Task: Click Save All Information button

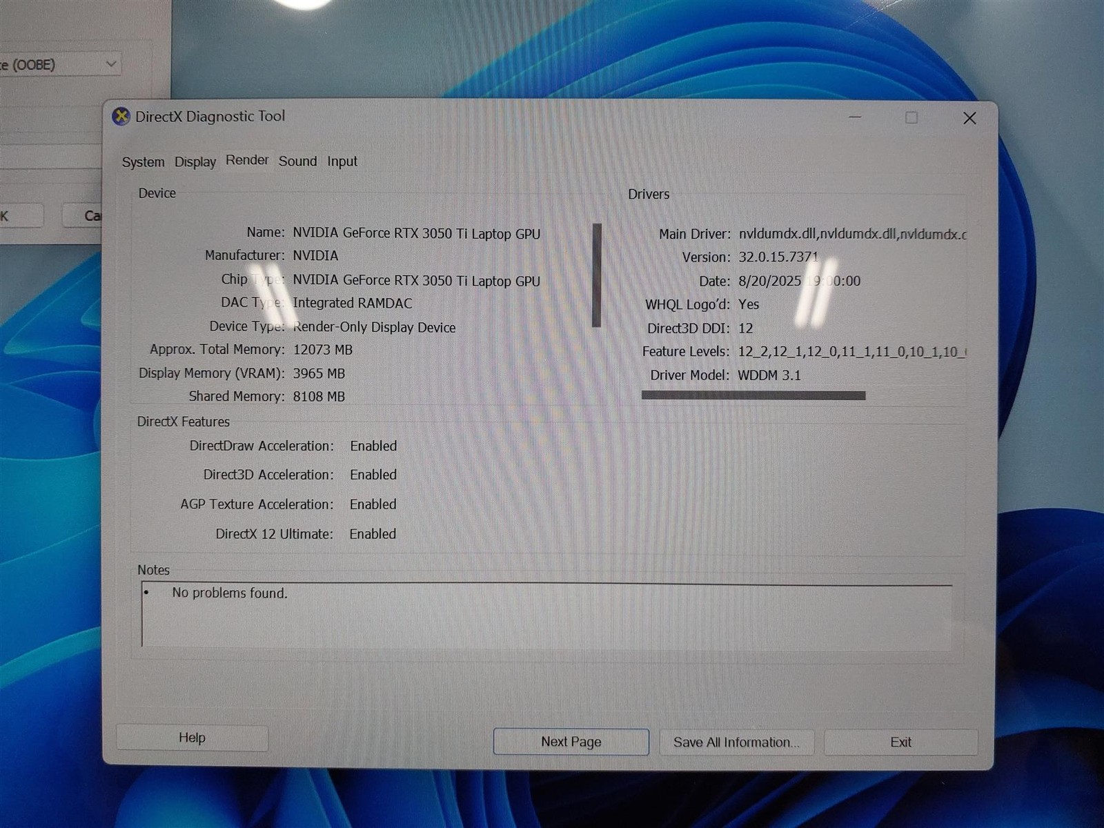Action: (x=736, y=742)
